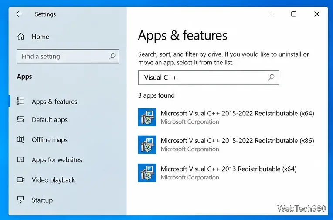Open the Home settings page
333x220 pixels.
point(41,37)
